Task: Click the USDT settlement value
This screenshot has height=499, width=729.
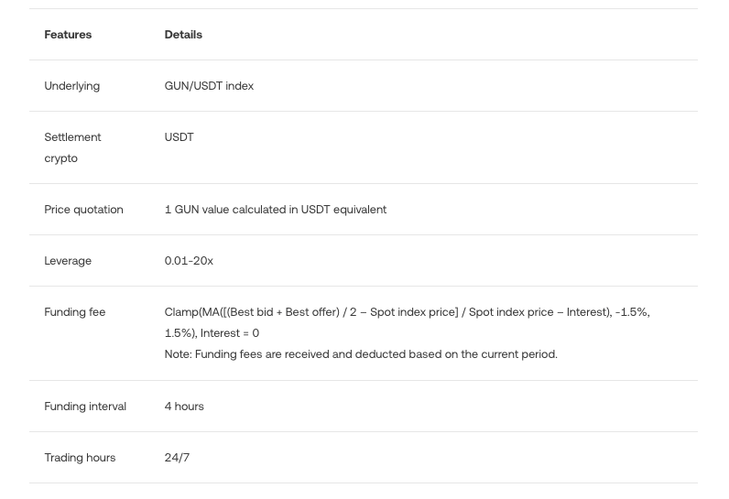Action: point(179,137)
